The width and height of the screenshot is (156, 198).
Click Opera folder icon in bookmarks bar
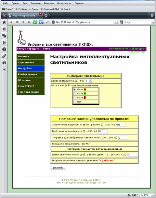(4, 9)
